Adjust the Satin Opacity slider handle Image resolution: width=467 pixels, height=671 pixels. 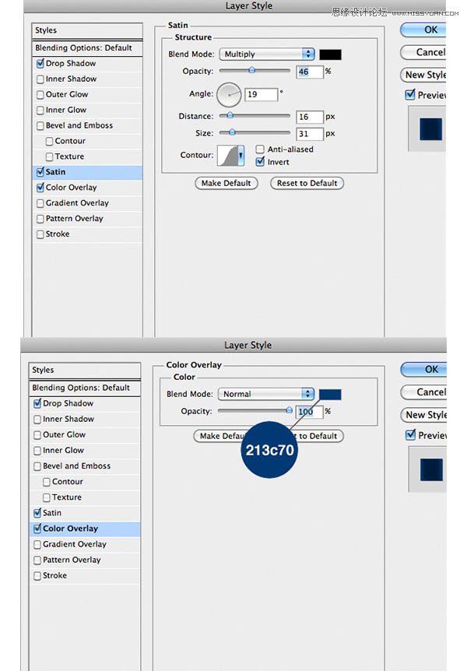click(x=252, y=70)
